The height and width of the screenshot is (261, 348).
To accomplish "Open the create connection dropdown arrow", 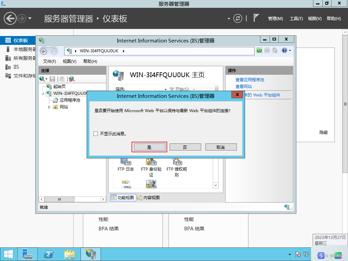I will 46,79.
